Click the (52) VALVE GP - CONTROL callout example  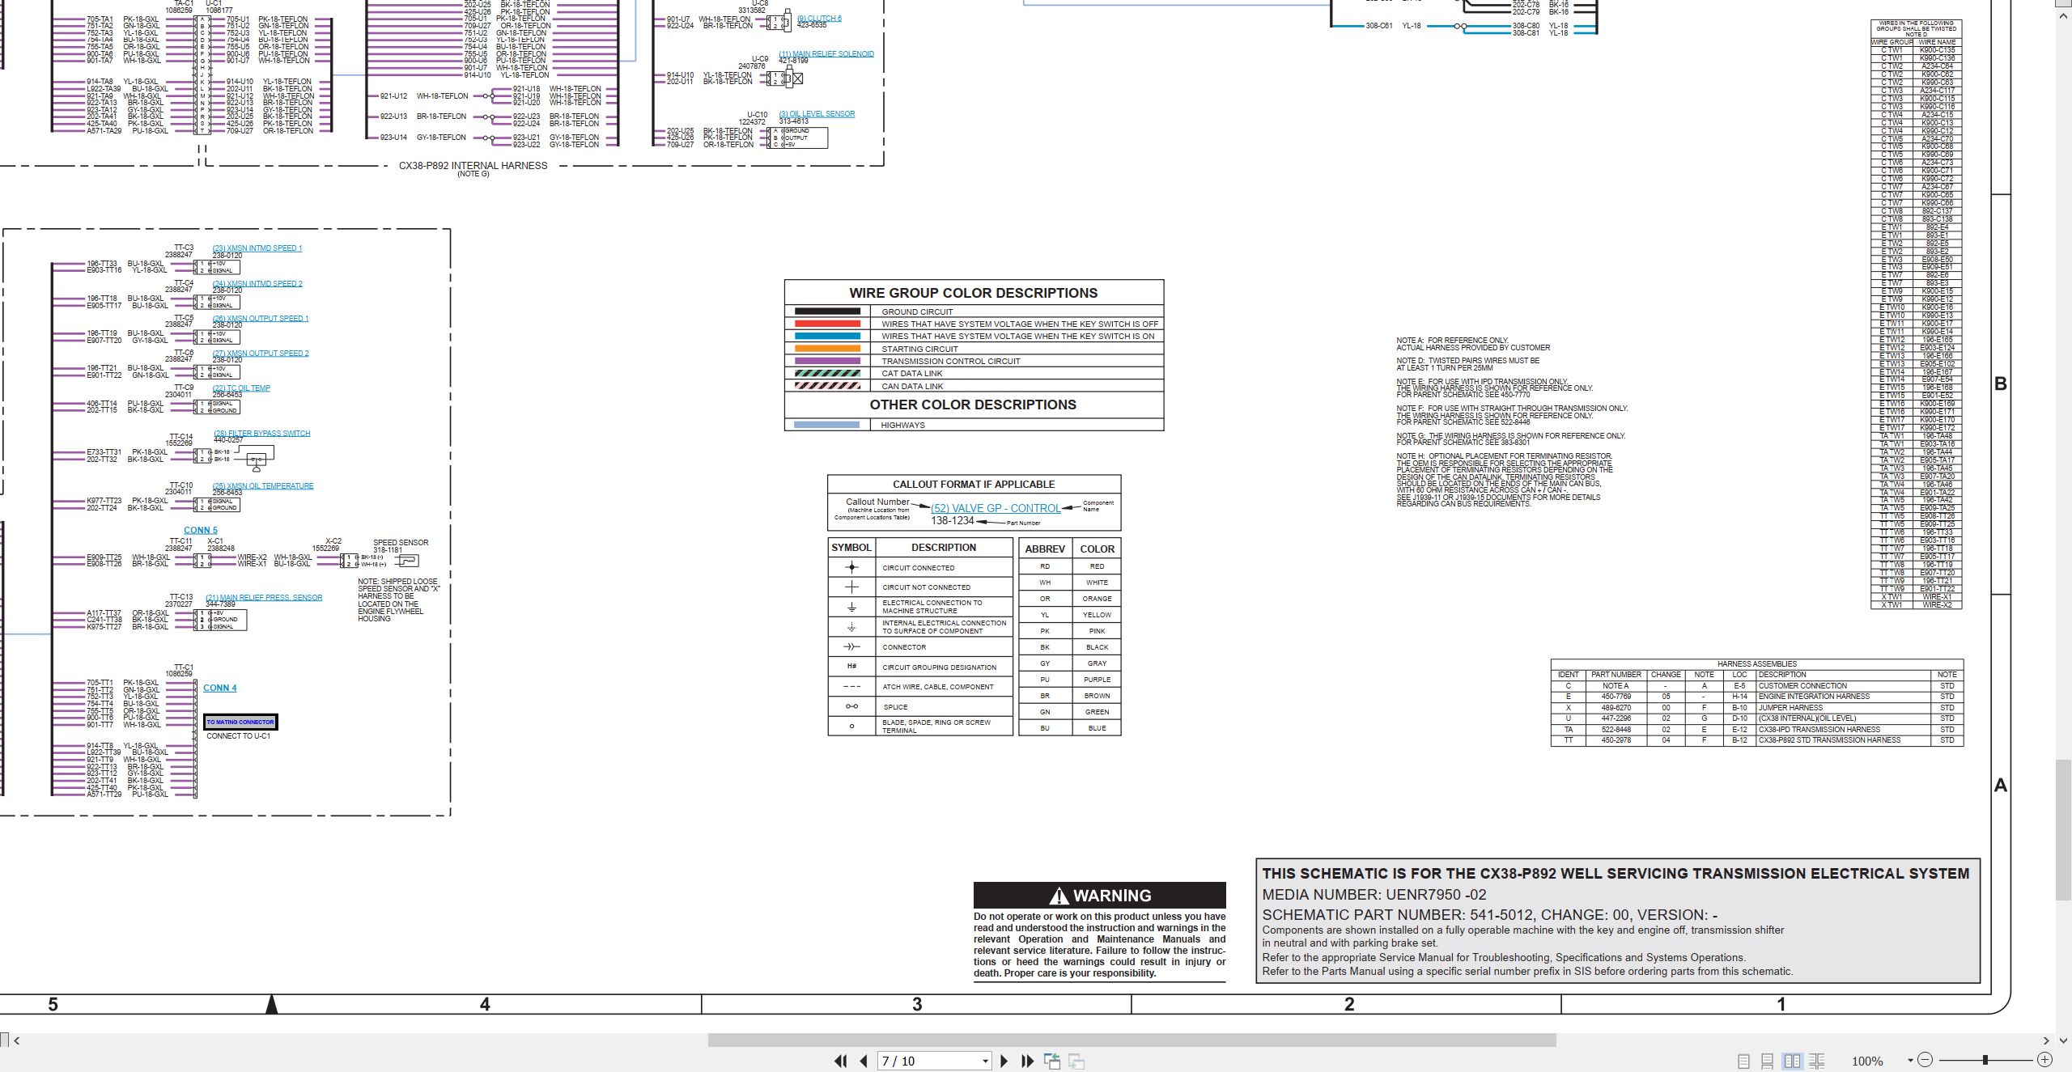[996, 508]
